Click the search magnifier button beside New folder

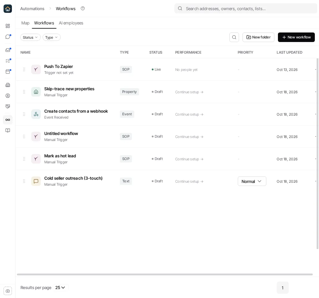click(234, 37)
